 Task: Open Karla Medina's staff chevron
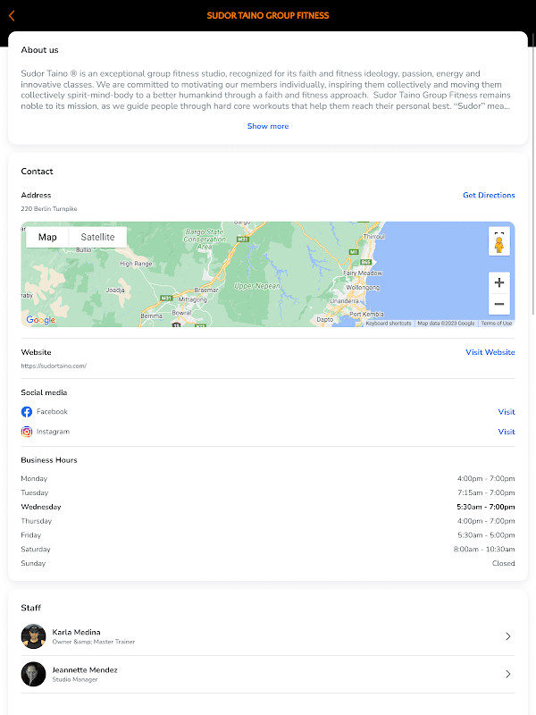click(508, 636)
